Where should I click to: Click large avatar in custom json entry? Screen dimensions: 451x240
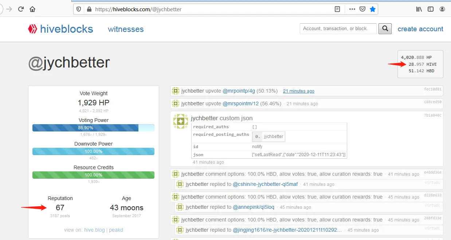pyautogui.click(x=180, y=121)
